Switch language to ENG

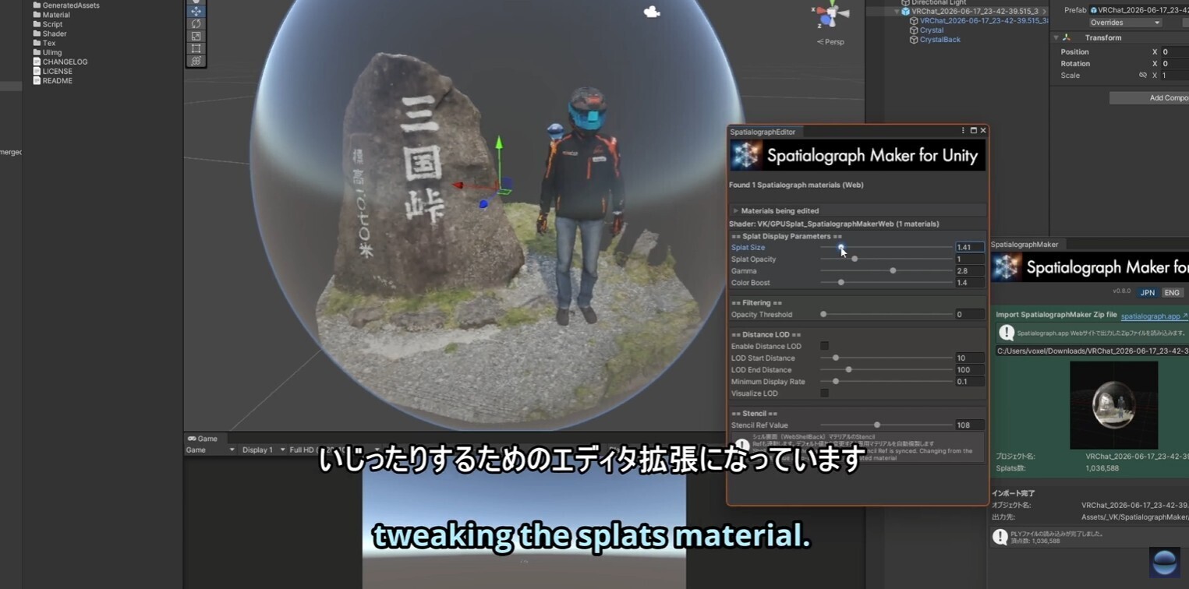(1172, 293)
